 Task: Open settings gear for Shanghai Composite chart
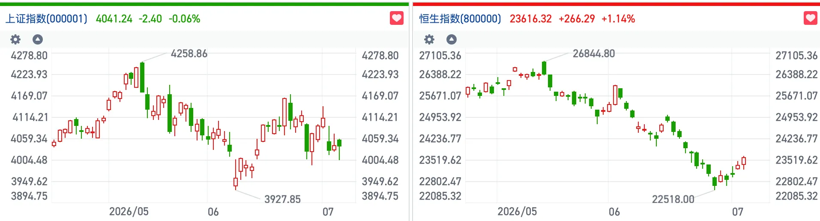[15, 39]
